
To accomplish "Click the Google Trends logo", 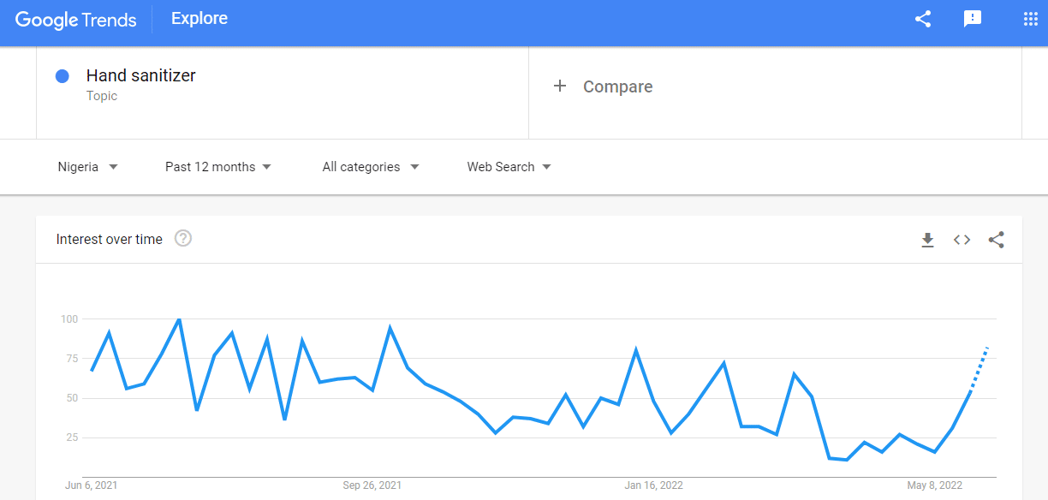I will coord(75,20).
